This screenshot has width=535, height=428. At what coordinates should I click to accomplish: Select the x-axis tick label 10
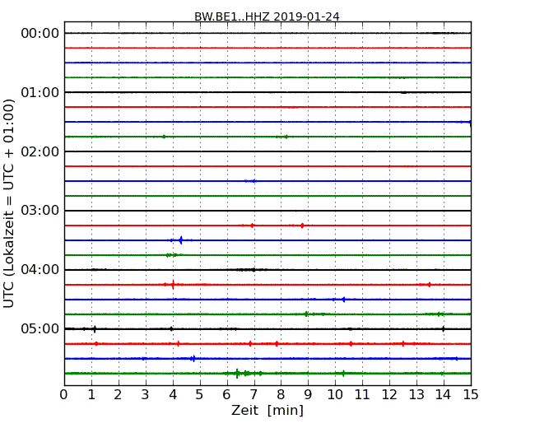[335, 395]
